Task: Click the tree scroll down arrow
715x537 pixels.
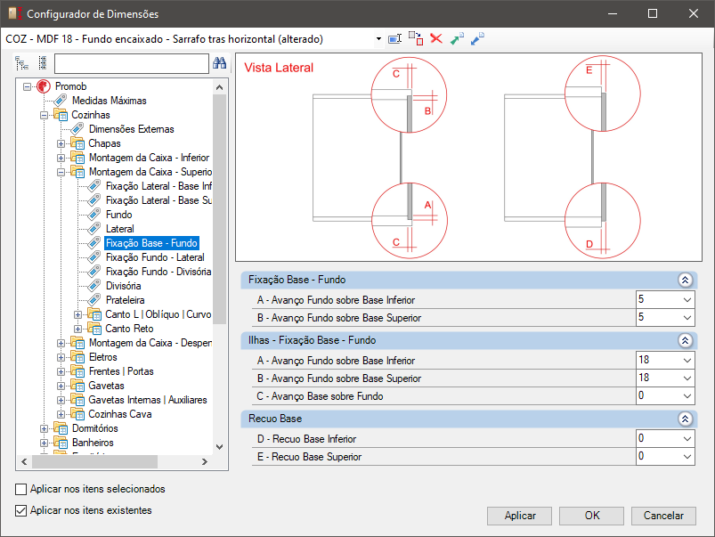Action: pos(219,447)
